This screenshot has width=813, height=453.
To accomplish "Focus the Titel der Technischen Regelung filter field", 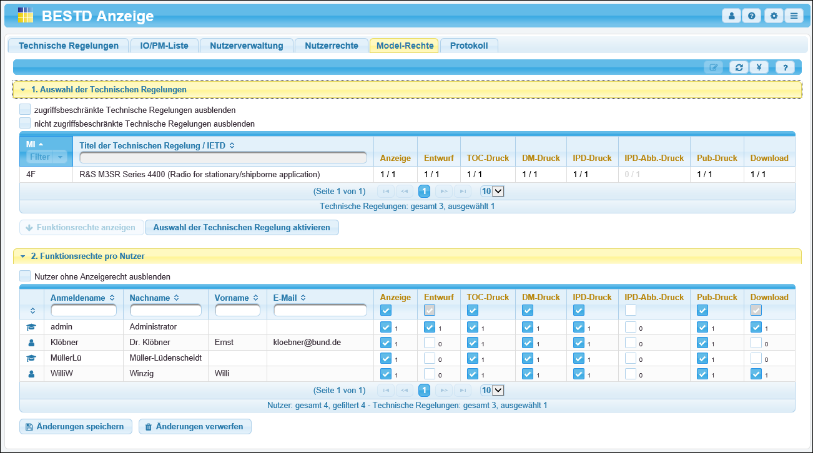I will click(224, 157).
